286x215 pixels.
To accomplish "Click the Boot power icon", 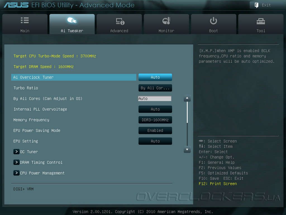I will pyautogui.click(x=213, y=21).
